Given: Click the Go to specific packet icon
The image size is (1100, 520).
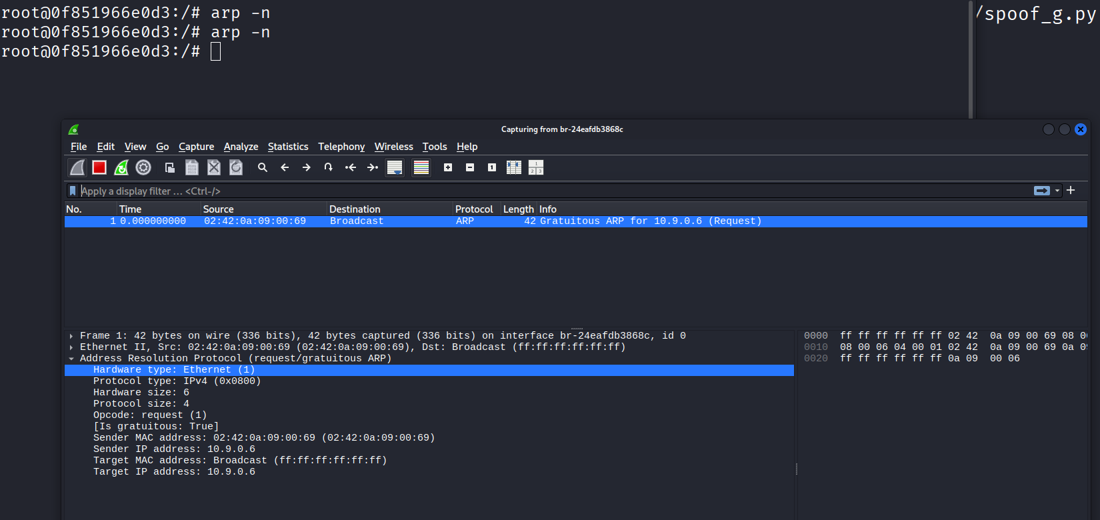Looking at the screenshot, I should (x=329, y=167).
